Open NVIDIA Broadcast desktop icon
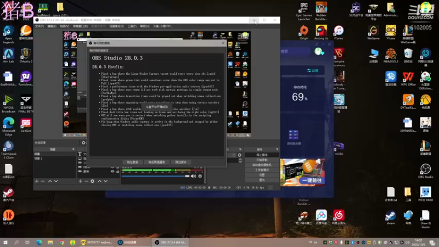Image resolution: width=439 pixels, height=247 pixels. (x=8, y=104)
